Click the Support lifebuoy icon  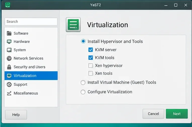(9, 84)
